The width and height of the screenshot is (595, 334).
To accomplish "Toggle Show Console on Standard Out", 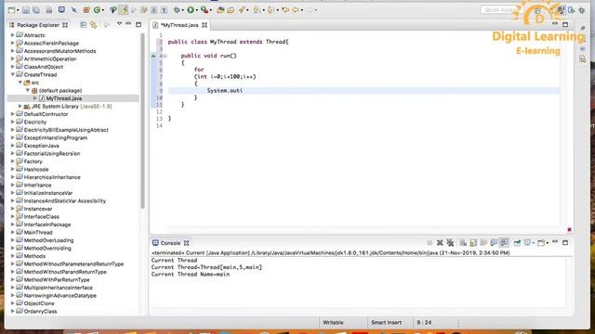I will tap(494, 243).
